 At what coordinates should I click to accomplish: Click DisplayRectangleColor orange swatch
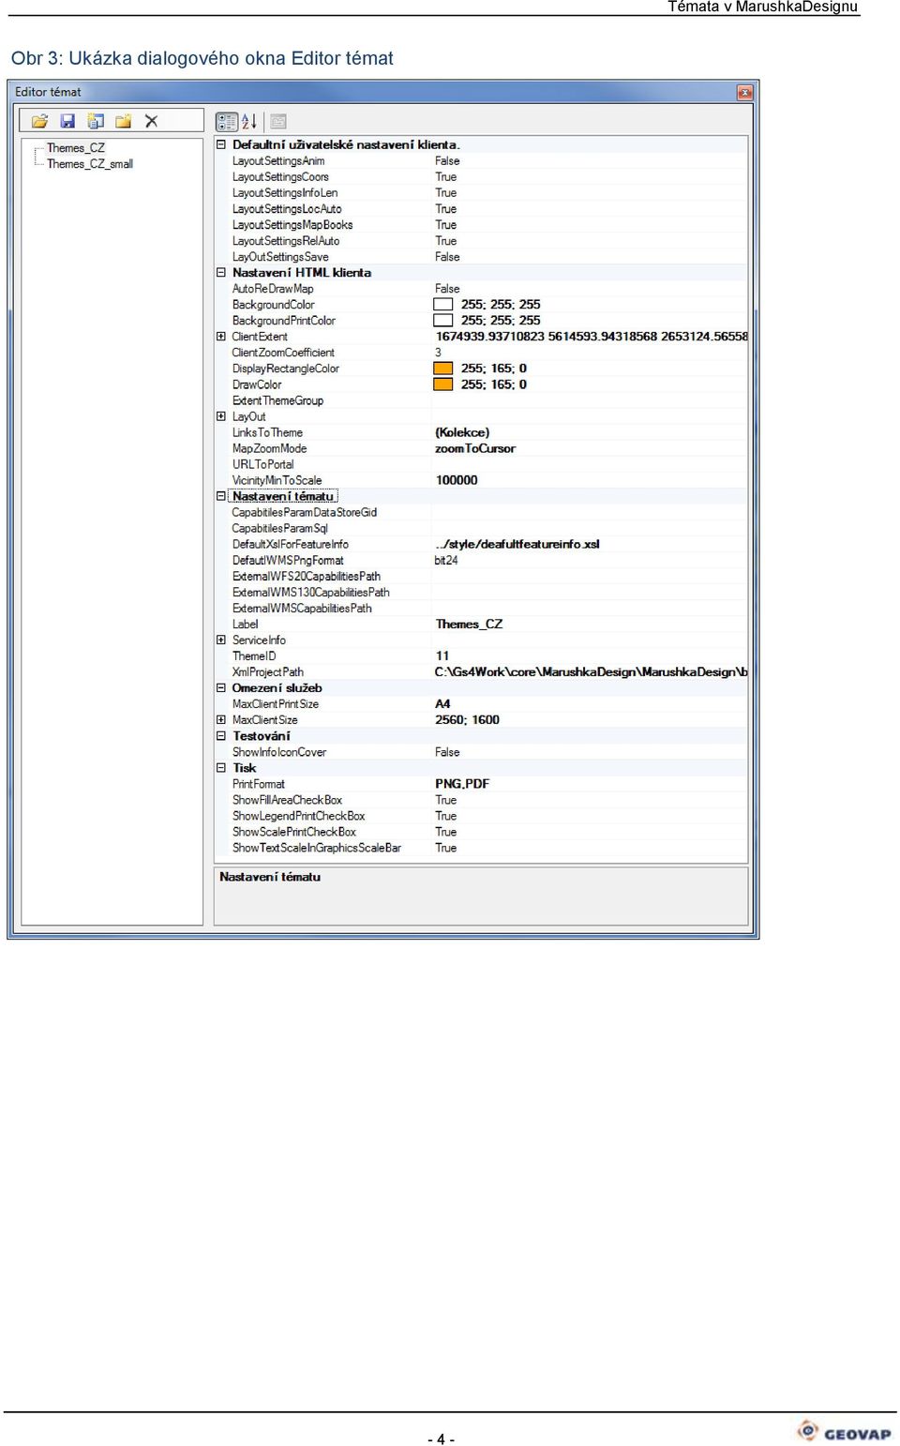443,369
